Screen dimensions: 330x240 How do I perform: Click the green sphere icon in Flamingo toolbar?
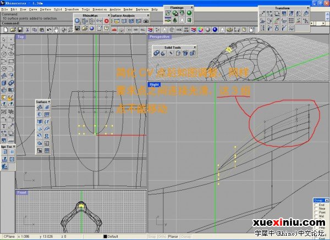[189, 13]
